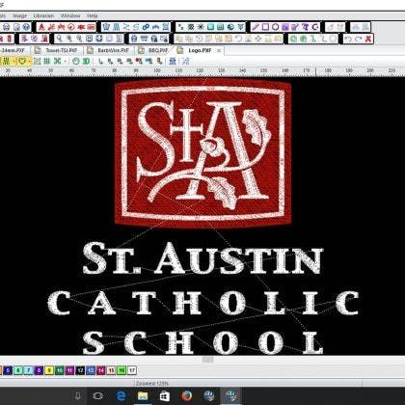This screenshot has height=405, width=405.
Task: Select color swatch number 7
Action: pyautogui.click(x=29, y=370)
